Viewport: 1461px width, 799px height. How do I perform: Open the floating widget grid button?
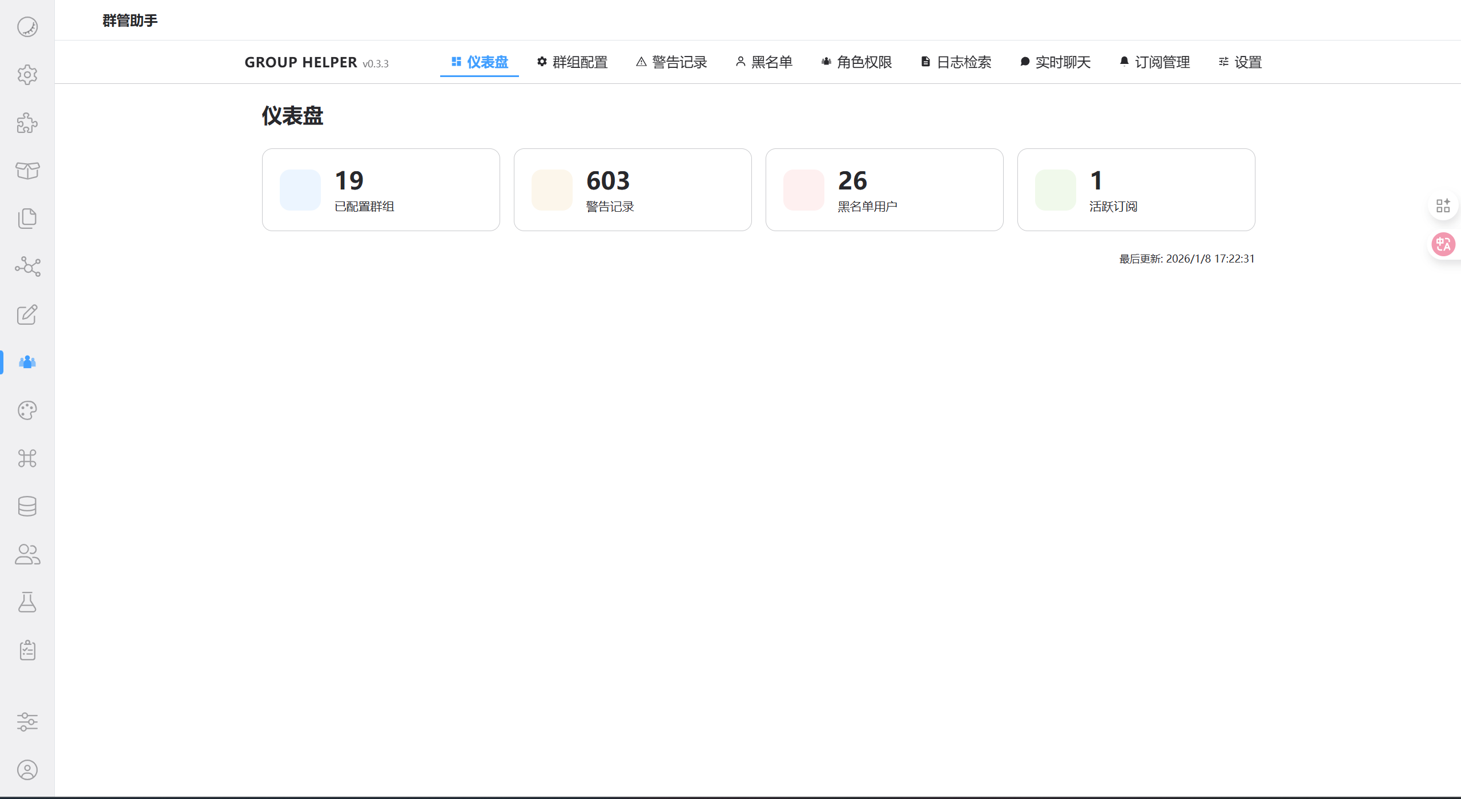[x=1443, y=205]
